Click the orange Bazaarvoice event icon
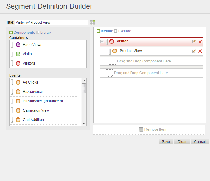210x181 pixels. click(18, 92)
